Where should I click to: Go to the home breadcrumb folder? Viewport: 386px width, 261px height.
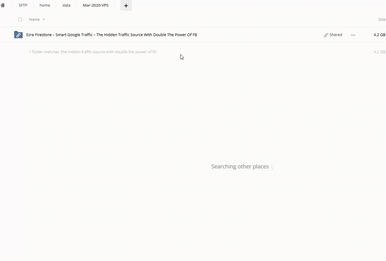click(45, 5)
